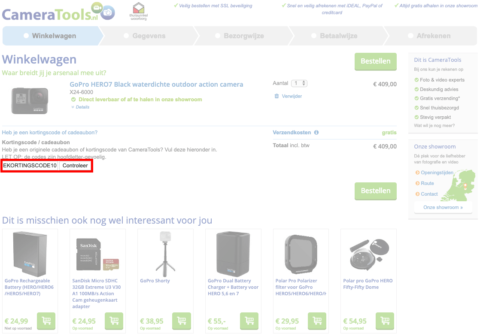Open the GoPro Dual Battery Charger image
480x336 pixels.
coord(233,254)
